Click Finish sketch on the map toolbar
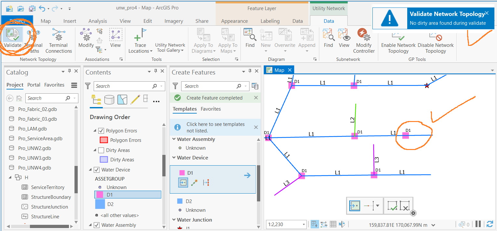This screenshot has height=231, width=497. click(393, 206)
